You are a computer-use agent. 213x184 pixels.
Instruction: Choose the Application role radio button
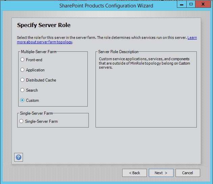point(22,70)
